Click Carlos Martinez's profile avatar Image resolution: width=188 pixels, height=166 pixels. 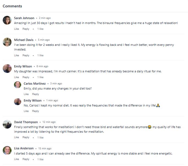pos(18,85)
